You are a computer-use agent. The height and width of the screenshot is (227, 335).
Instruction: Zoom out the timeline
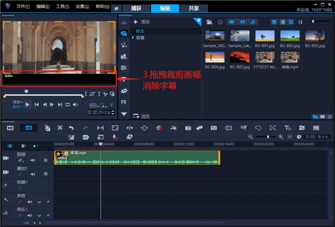tap(250, 137)
